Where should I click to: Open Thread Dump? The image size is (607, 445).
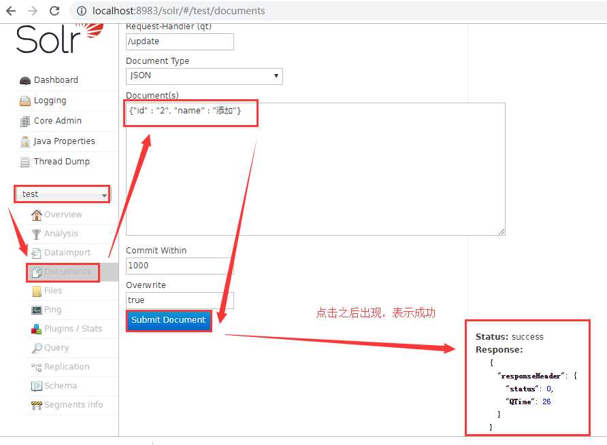tap(61, 161)
